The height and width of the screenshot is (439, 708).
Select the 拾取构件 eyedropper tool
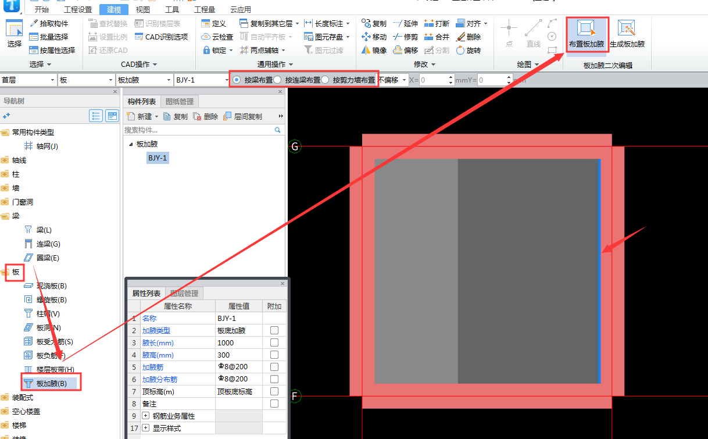[x=48, y=23]
